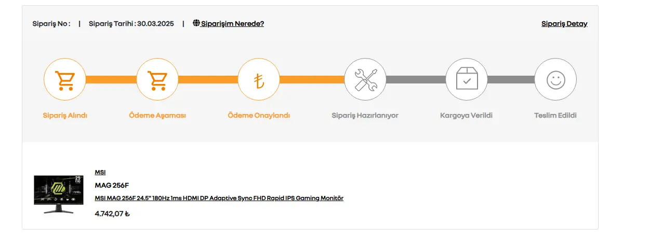This screenshot has width=649, height=241.
Task: Click the gray progress bar before Teslim Edildi
Action: (x=511, y=80)
